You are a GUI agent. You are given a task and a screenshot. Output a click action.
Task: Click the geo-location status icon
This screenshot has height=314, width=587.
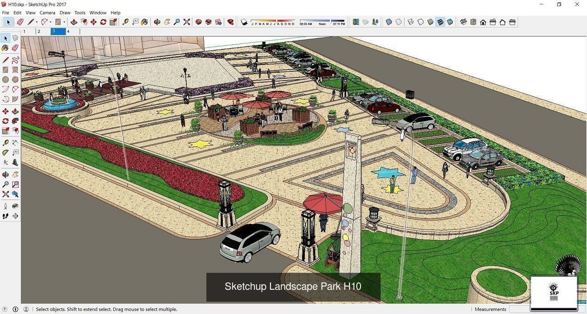(5, 309)
